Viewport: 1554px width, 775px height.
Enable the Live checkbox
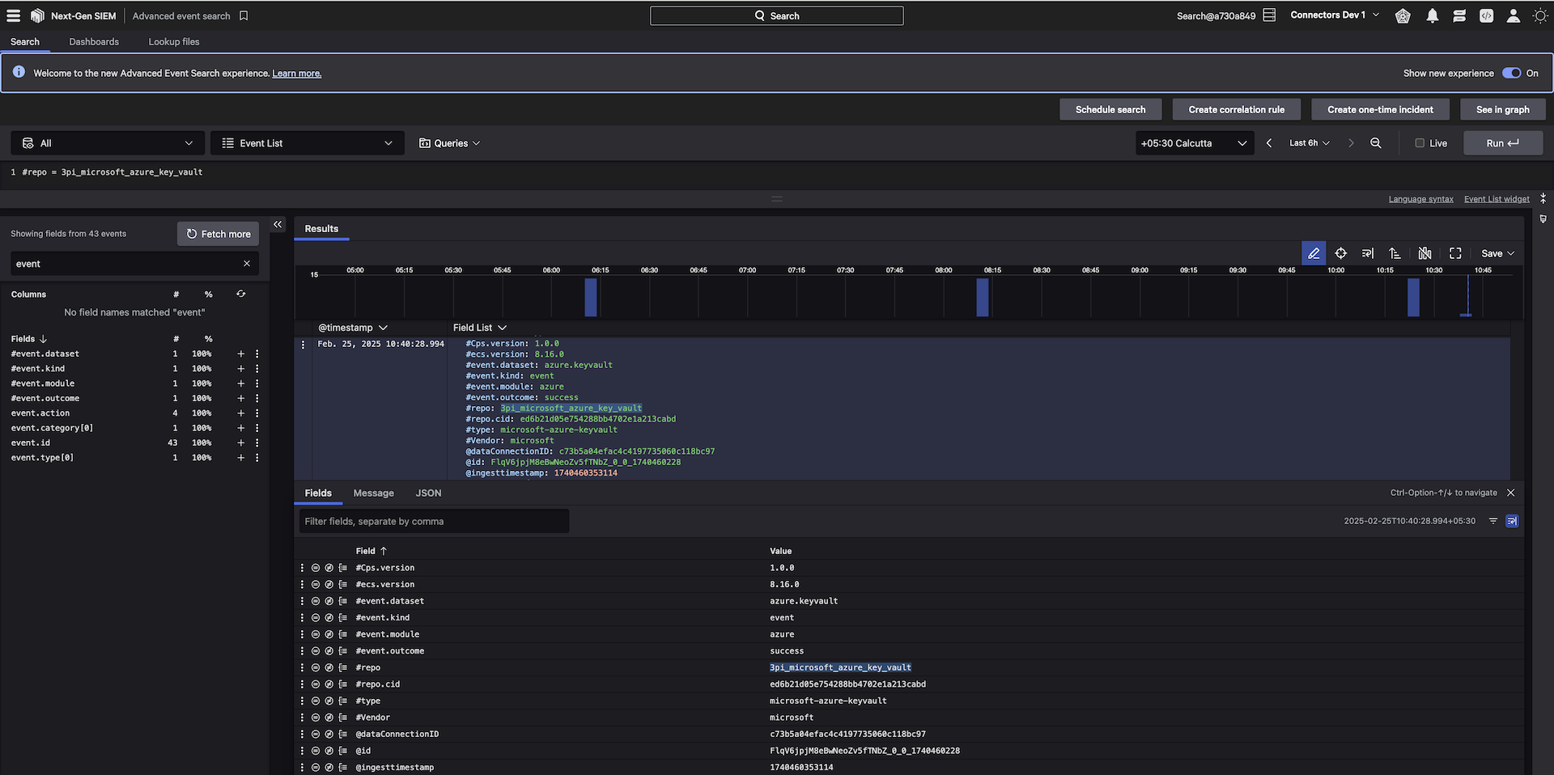click(1420, 143)
